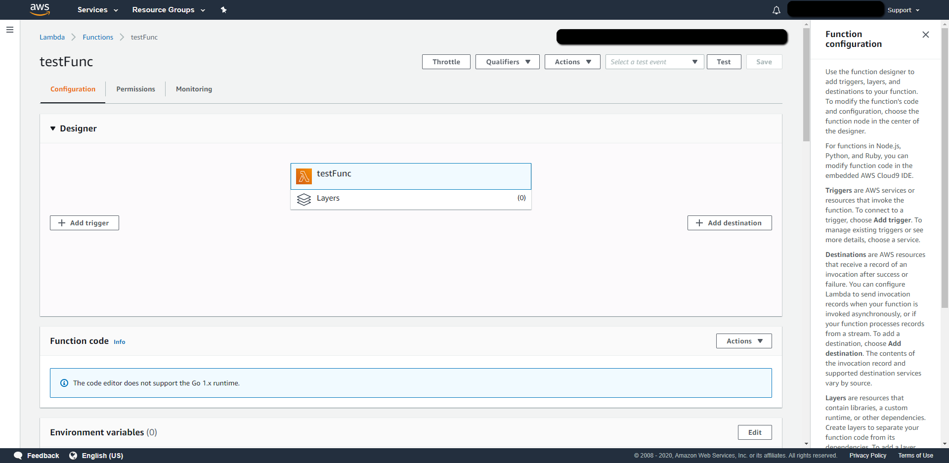Switch to the Monitoring tab
The height and width of the screenshot is (463, 949).
(194, 89)
